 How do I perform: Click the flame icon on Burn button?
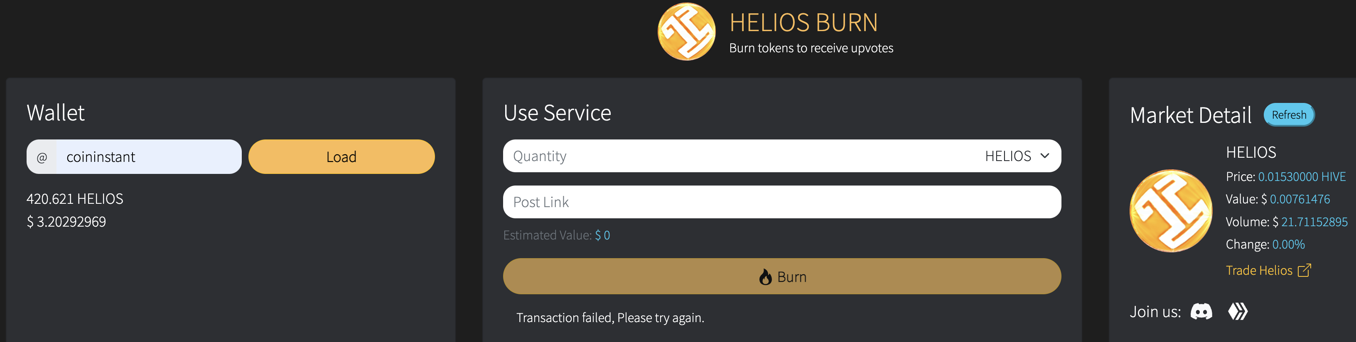765,277
